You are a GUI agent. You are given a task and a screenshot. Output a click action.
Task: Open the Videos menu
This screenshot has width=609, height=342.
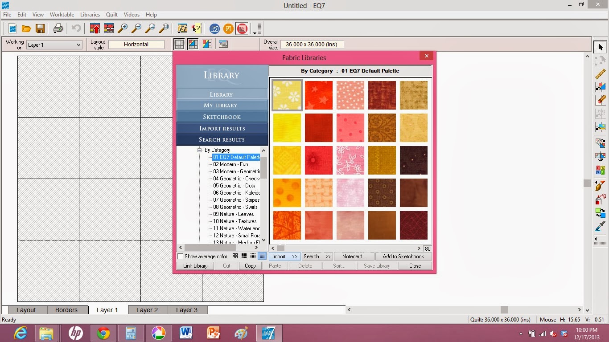[x=132, y=15]
